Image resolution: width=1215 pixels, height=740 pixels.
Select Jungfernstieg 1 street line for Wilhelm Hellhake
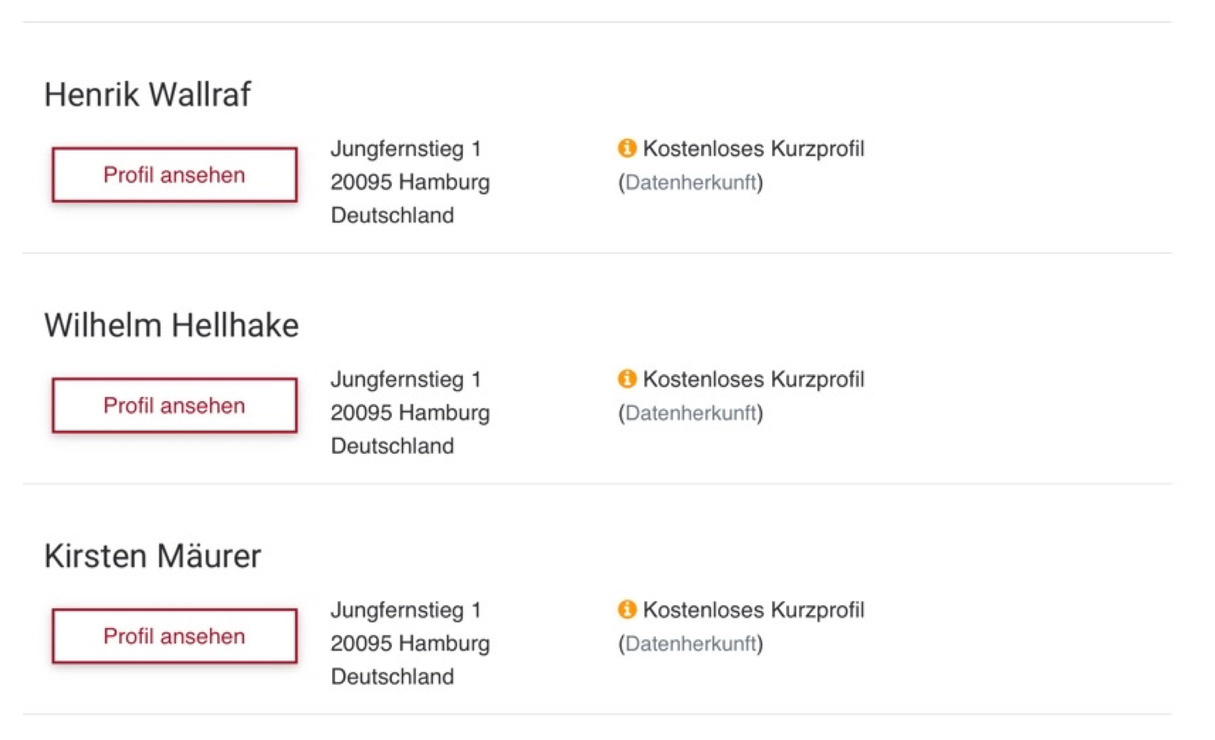pyautogui.click(x=406, y=379)
